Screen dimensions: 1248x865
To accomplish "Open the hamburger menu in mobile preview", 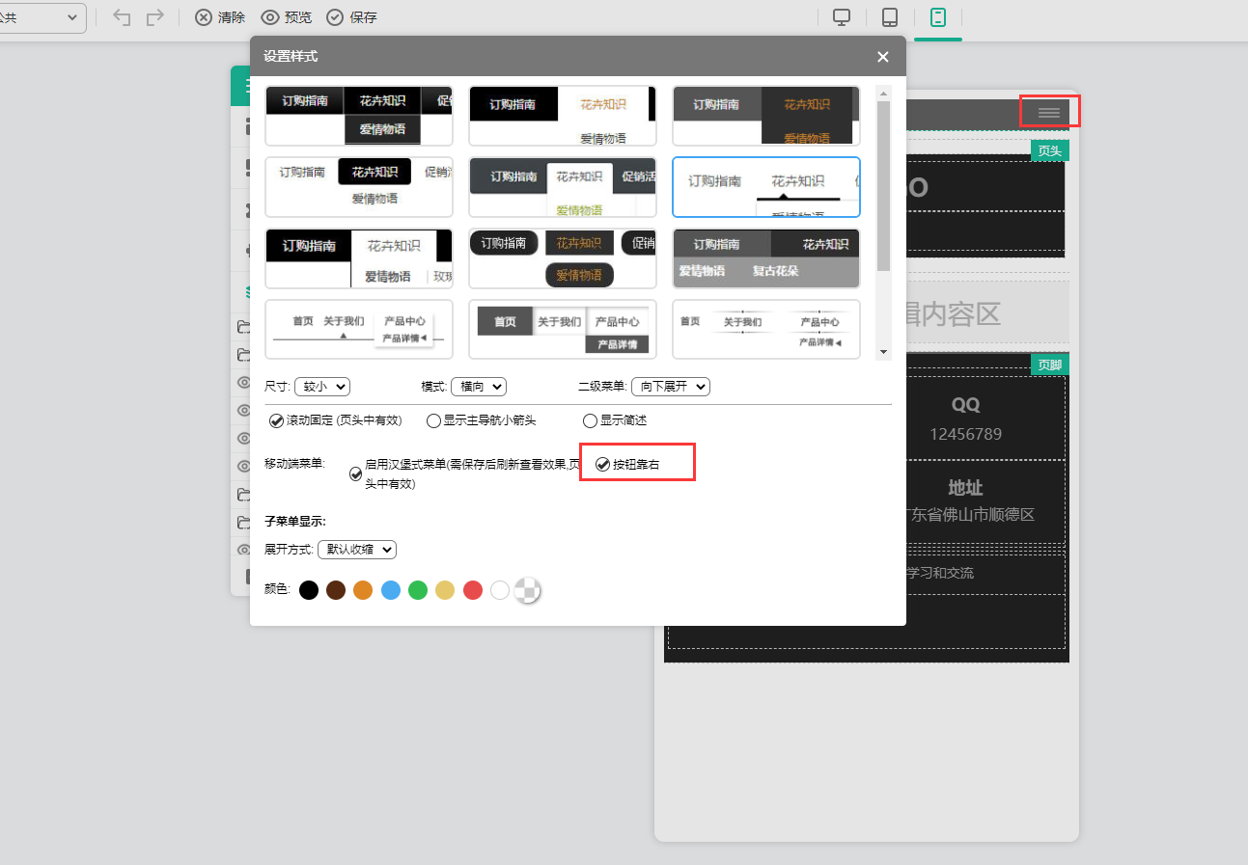I will point(1049,113).
